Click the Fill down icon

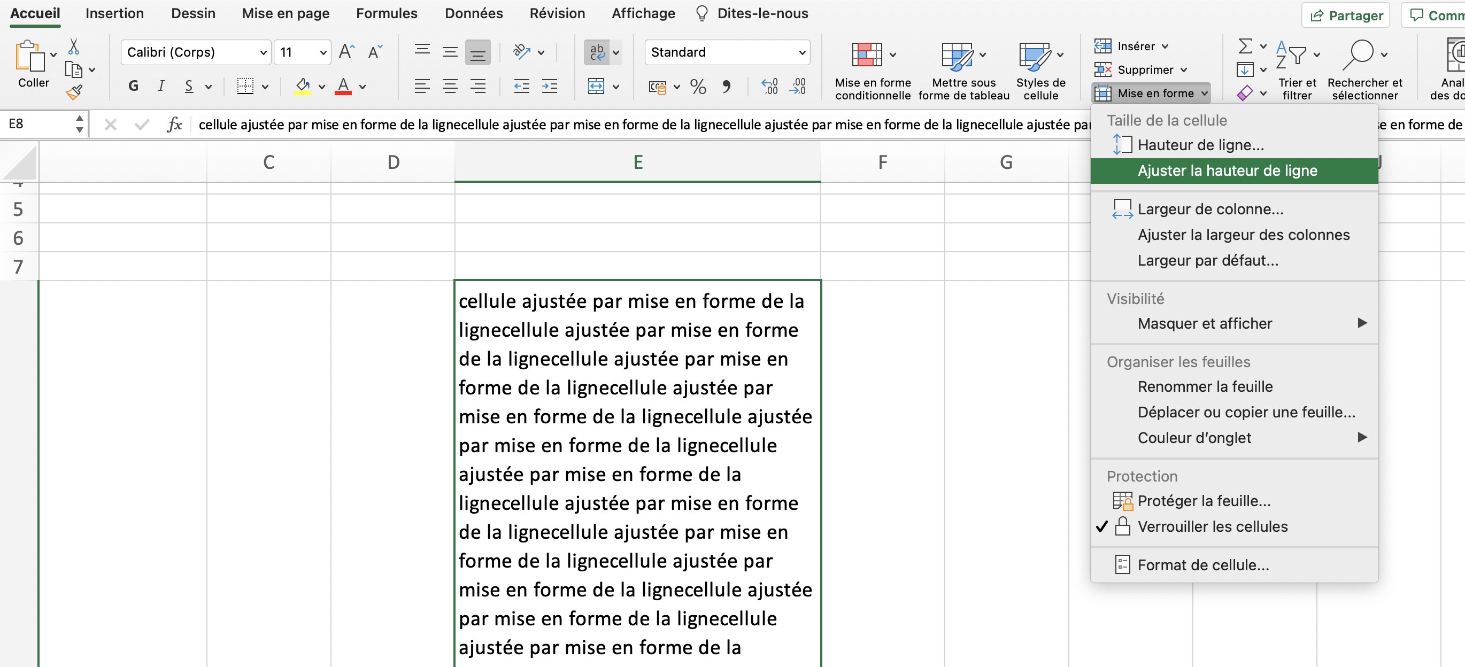[1245, 69]
